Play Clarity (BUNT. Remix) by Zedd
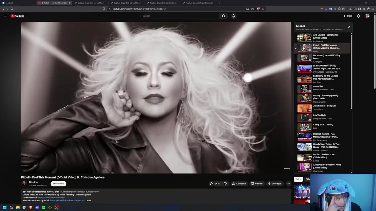Image resolution: width=376 pixels, height=211 pixels. [x=323, y=127]
